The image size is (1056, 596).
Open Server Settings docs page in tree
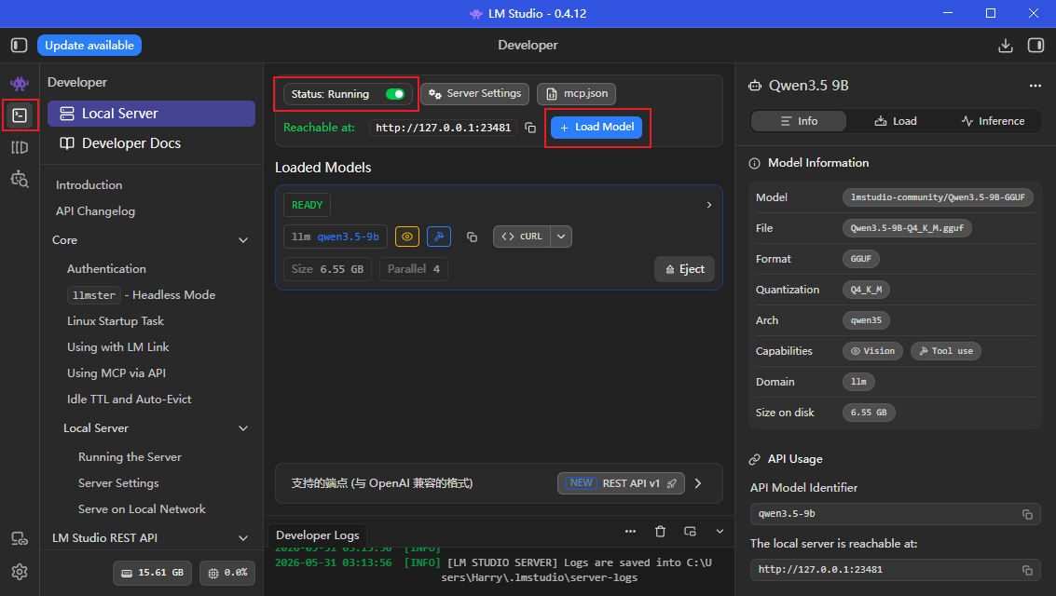pos(118,483)
